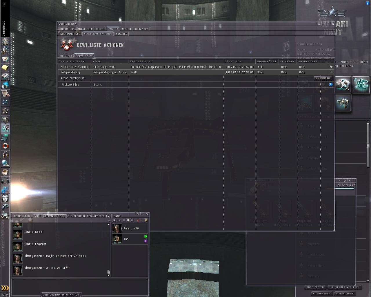Click the green status icon beside lilbc
Screen dimensions: 371x297
click(x=146, y=236)
